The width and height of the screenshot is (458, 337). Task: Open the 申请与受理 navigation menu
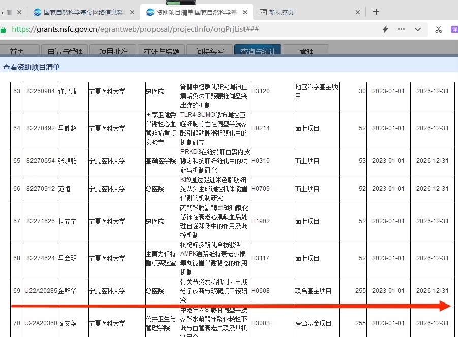point(65,51)
